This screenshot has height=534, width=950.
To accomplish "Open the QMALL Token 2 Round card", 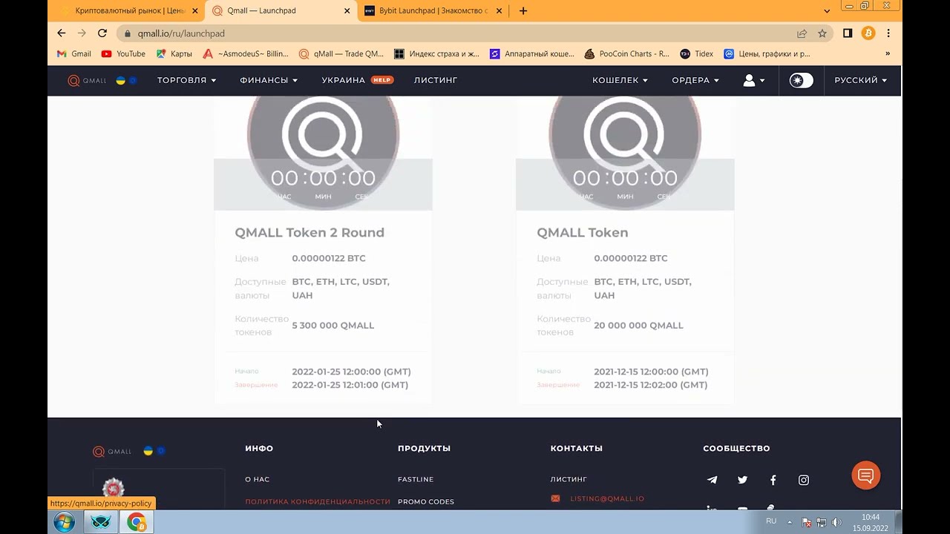I will 323,250.
